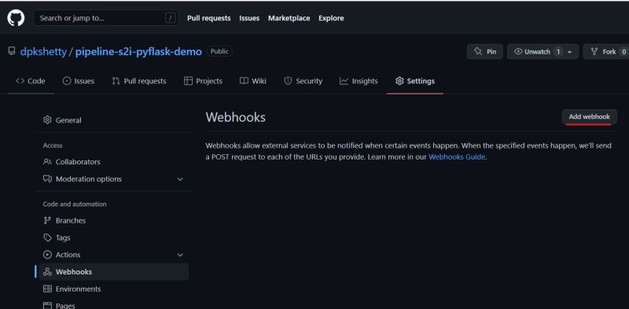Click the General gear icon in sidebar
The image size is (629, 309).
tap(47, 120)
